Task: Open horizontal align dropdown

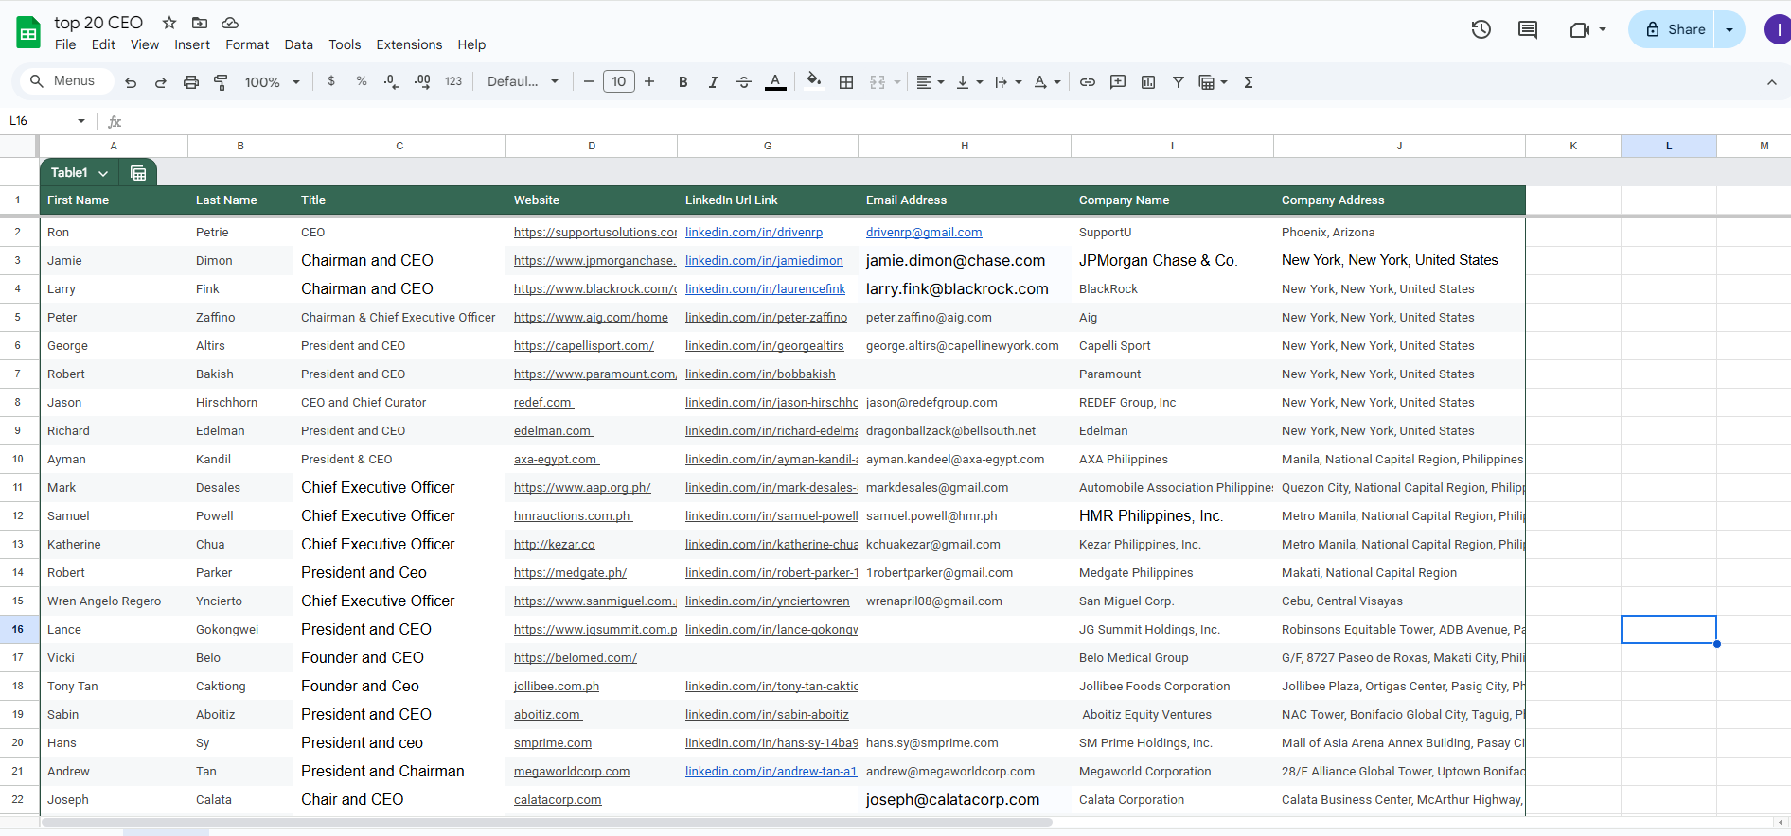Action: pyautogui.click(x=931, y=82)
